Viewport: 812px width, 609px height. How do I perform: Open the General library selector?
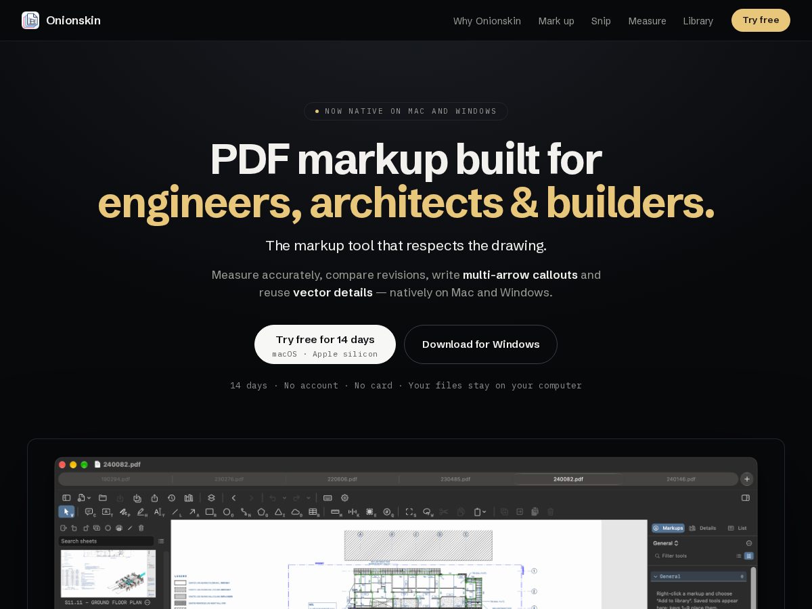tap(665, 543)
